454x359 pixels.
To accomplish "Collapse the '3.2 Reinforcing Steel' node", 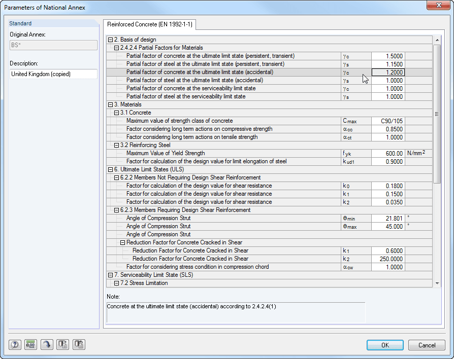I will tap(116, 145).
